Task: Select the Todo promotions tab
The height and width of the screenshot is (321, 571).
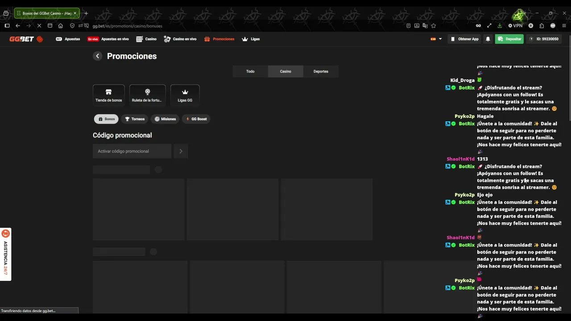Action: pyautogui.click(x=250, y=71)
